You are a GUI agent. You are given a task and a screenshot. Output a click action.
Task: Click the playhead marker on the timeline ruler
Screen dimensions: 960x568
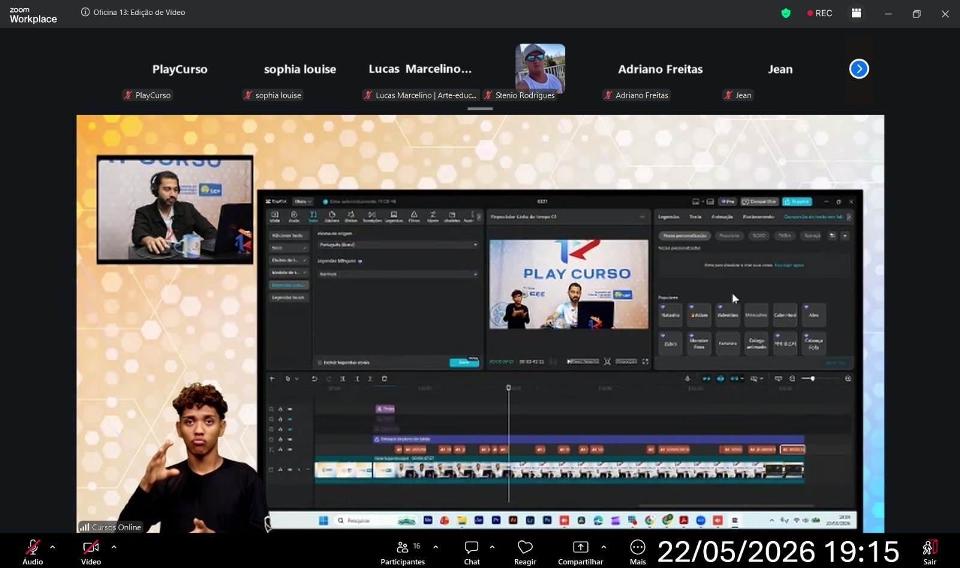pos(509,388)
